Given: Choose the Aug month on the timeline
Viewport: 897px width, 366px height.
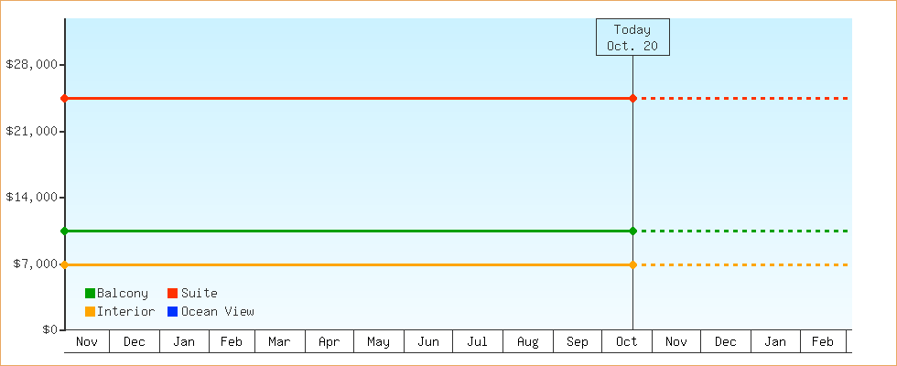Looking at the screenshot, I should 527,342.
